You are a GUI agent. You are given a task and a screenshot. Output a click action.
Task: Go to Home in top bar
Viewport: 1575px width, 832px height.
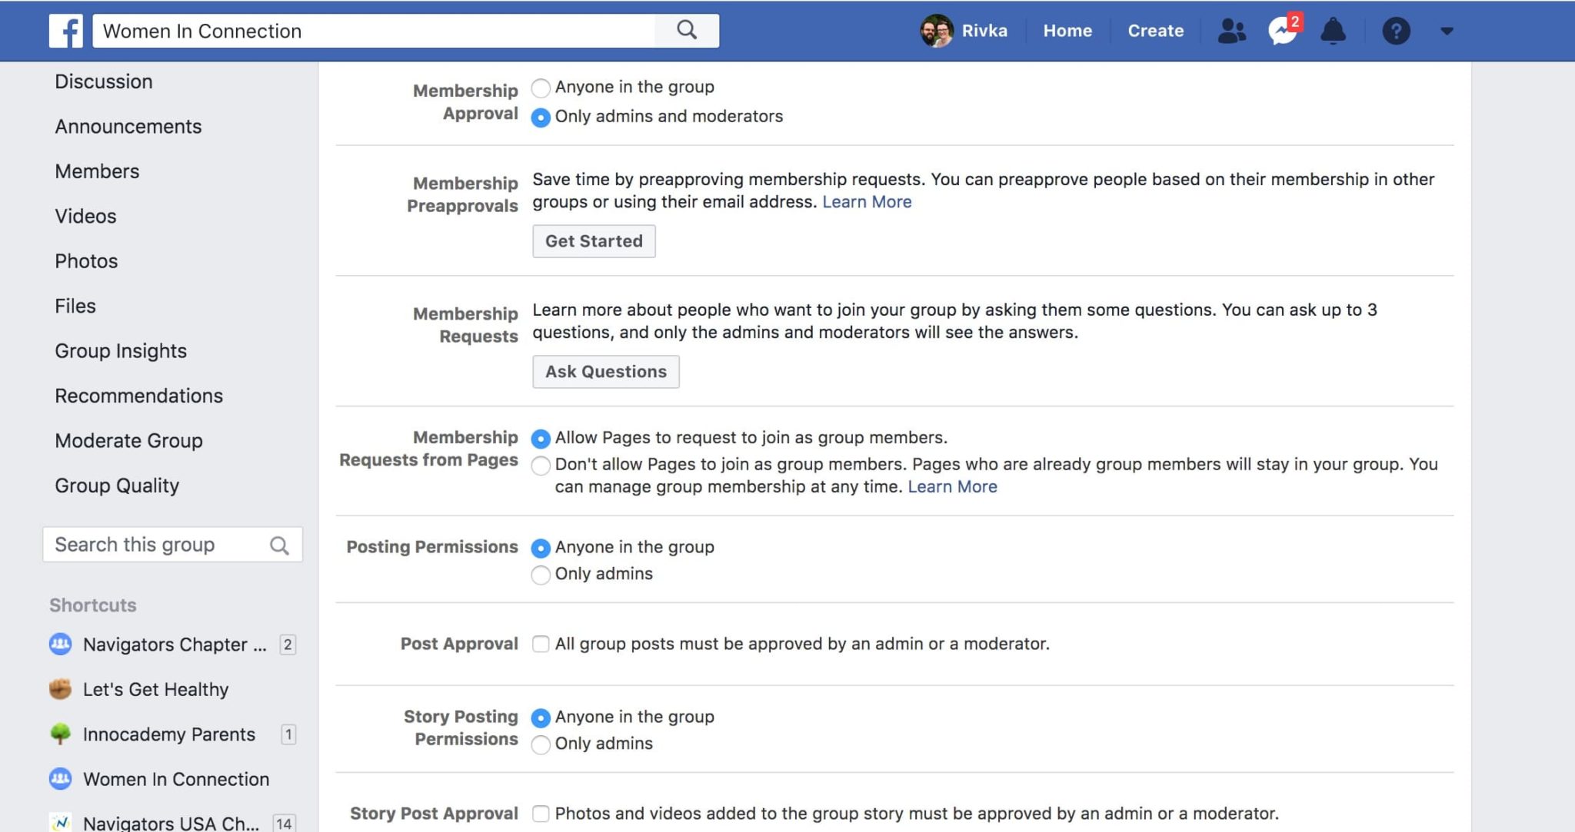(1067, 31)
